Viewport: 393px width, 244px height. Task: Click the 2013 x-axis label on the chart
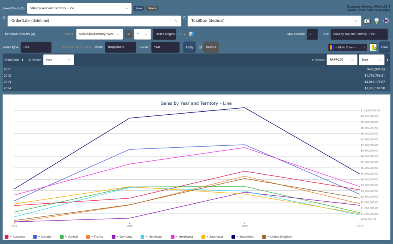[245, 226]
